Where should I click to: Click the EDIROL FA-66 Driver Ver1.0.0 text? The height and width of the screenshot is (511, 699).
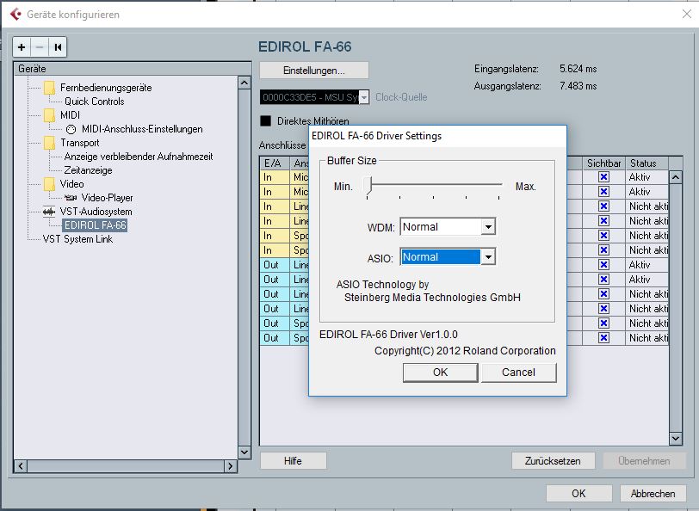(388, 335)
